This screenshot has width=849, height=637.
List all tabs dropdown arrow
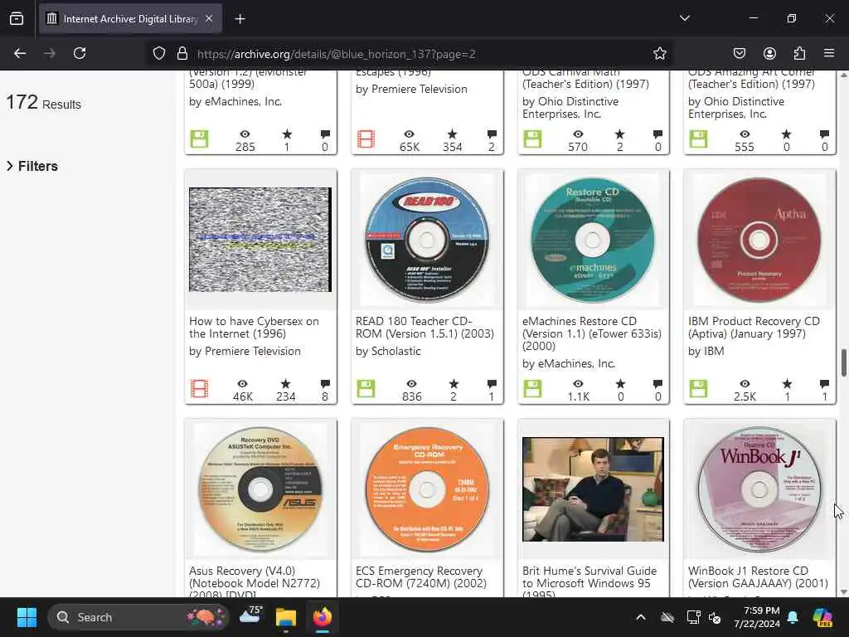click(684, 18)
